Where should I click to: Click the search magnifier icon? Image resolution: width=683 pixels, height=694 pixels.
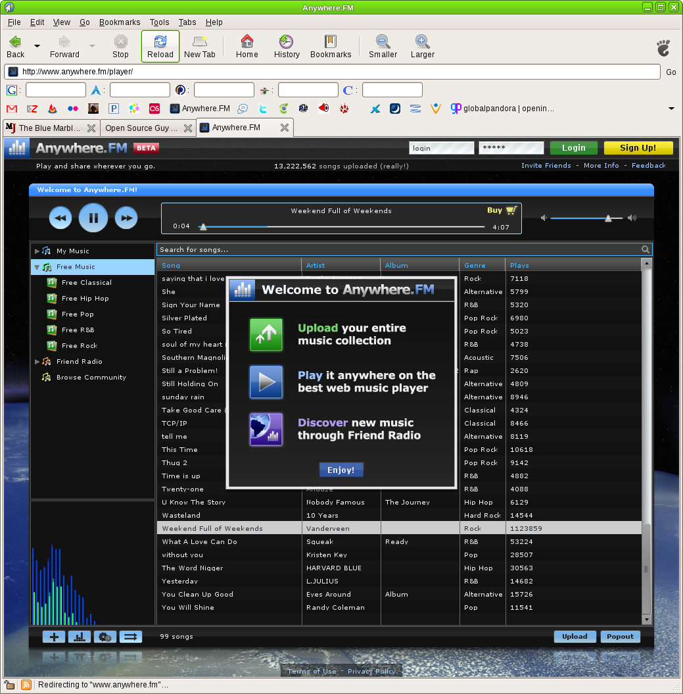tap(646, 249)
